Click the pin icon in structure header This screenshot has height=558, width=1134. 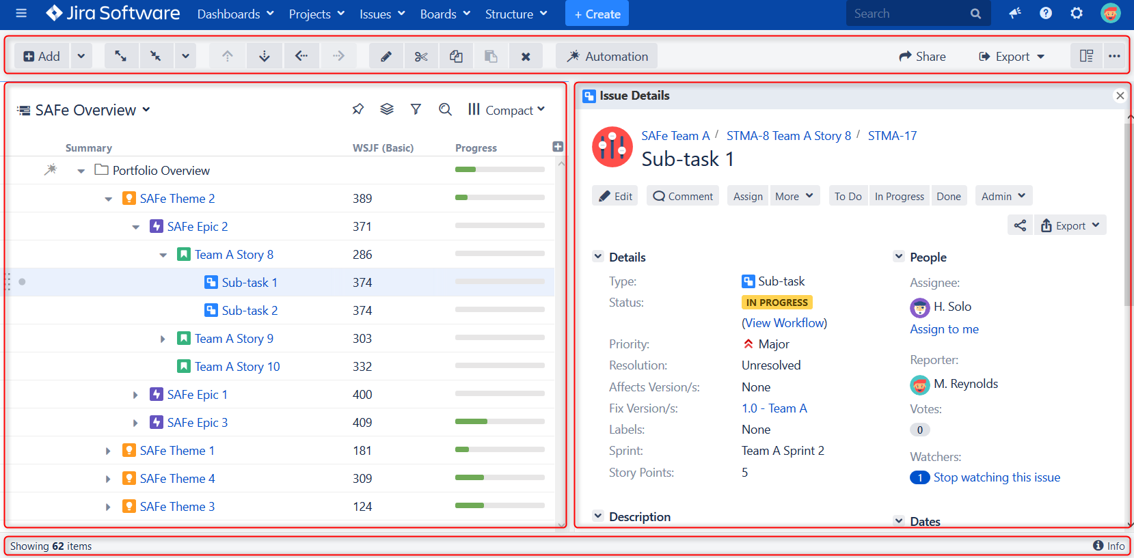pyautogui.click(x=357, y=109)
